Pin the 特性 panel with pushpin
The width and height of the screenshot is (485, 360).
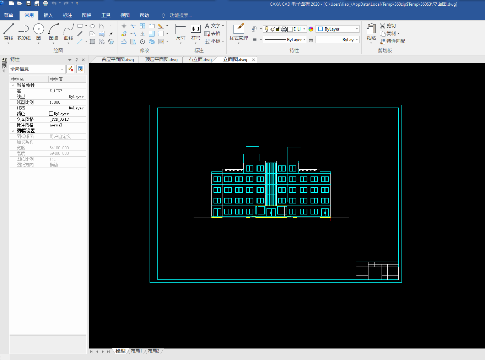pyautogui.click(x=76, y=60)
